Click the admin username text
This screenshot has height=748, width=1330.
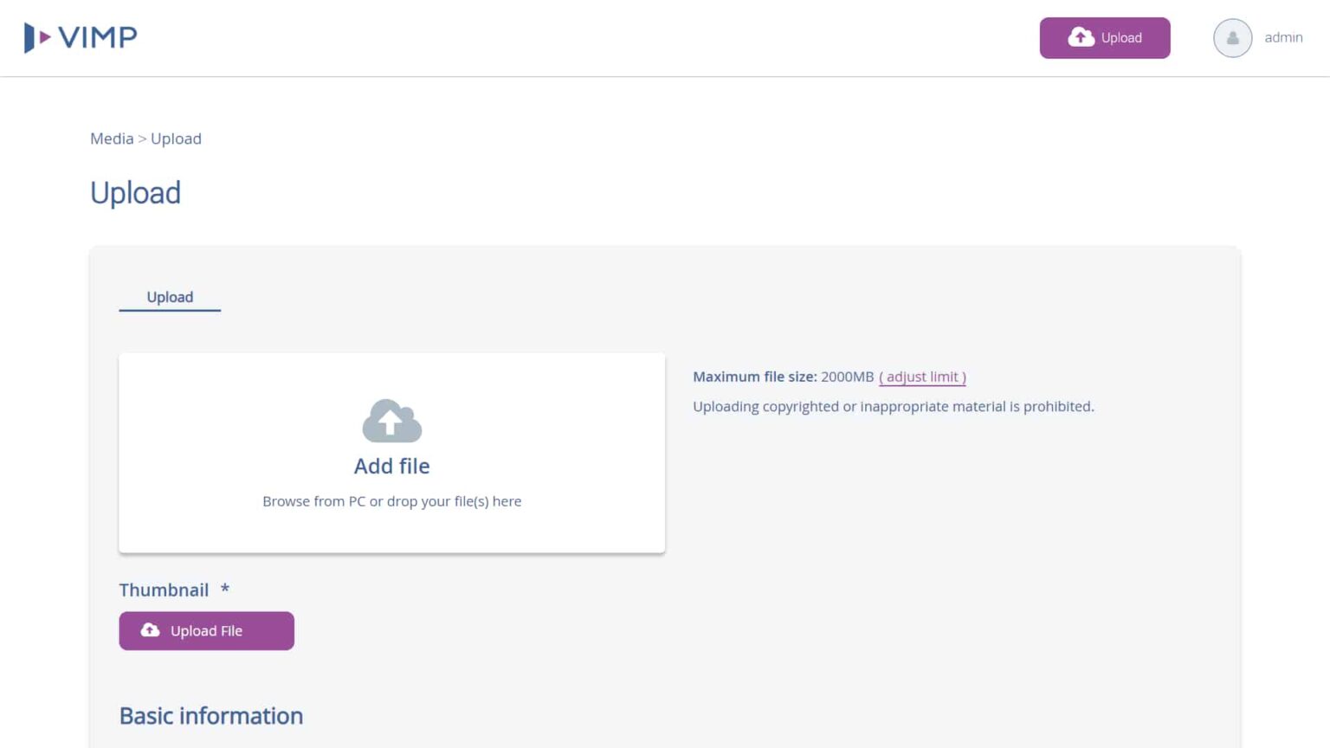pos(1283,37)
